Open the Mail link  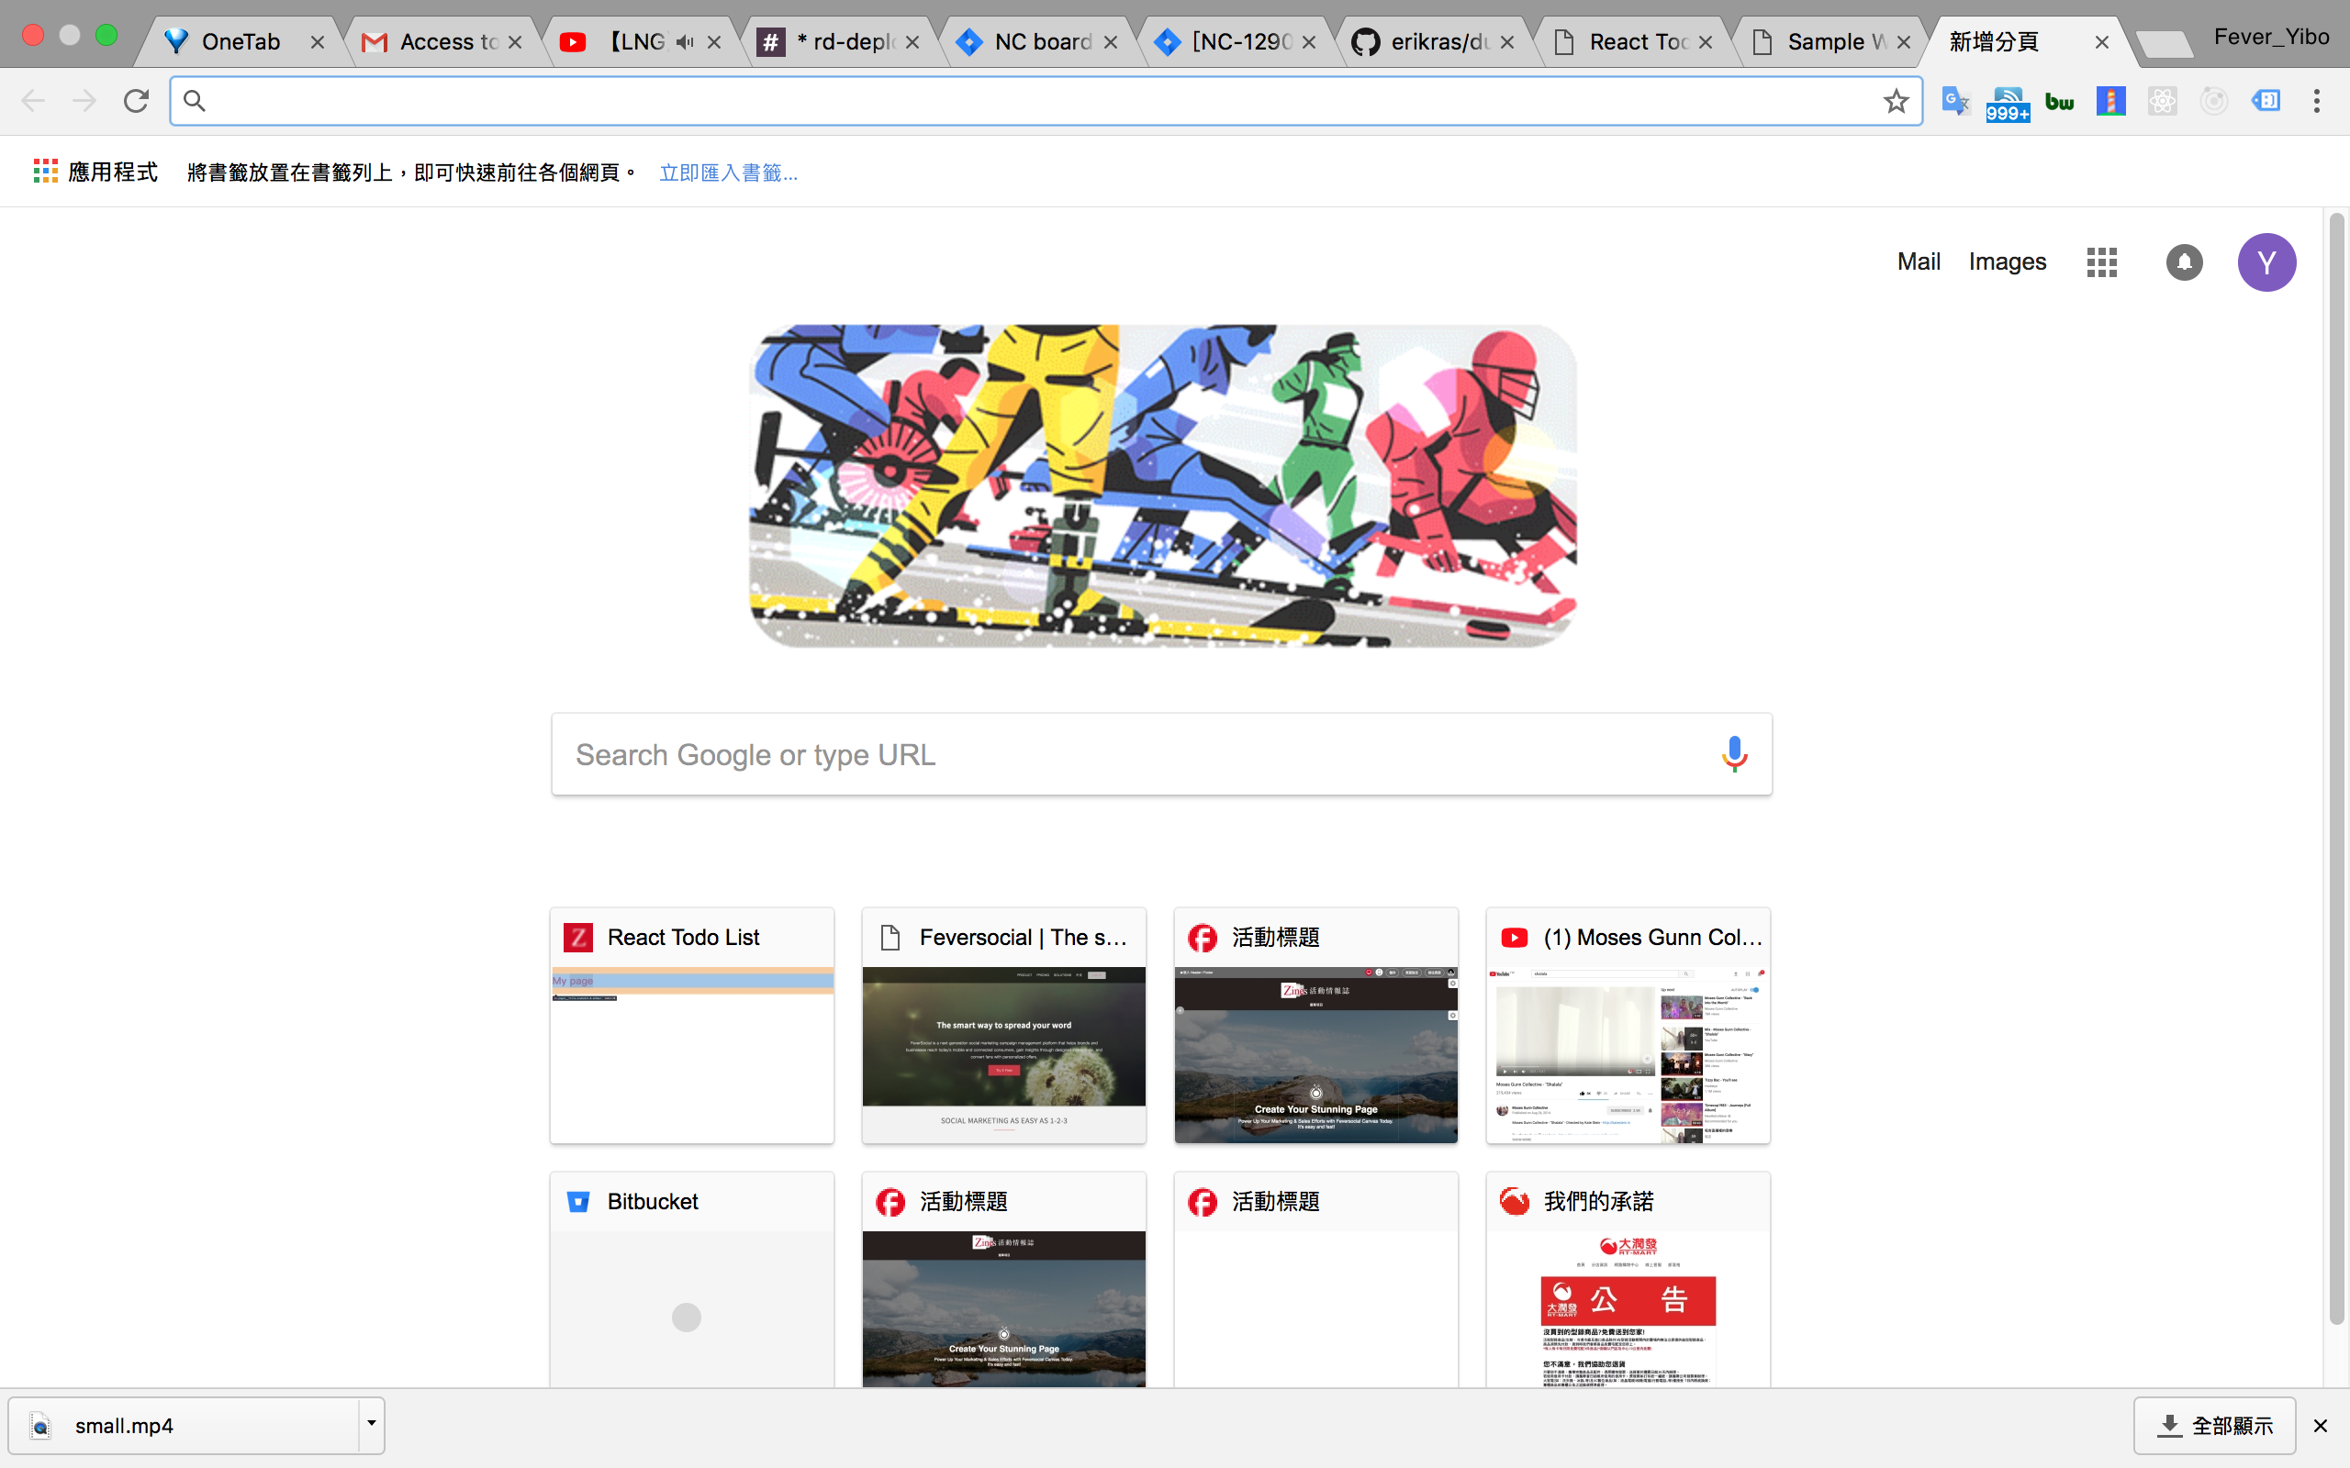click(x=1918, y=262)
